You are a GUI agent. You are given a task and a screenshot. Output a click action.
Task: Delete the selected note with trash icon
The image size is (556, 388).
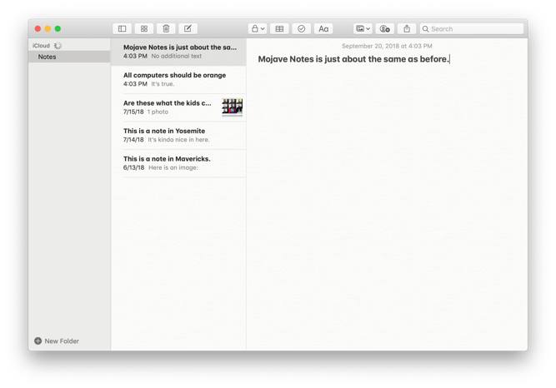(166, 28)
